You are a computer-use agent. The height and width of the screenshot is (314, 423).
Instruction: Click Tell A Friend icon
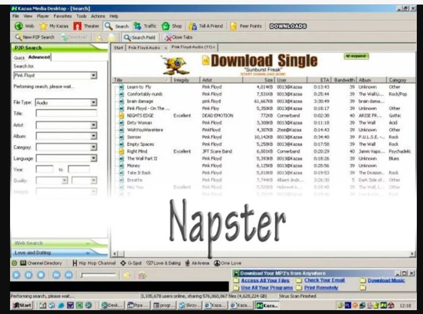(x=193, y=26)
